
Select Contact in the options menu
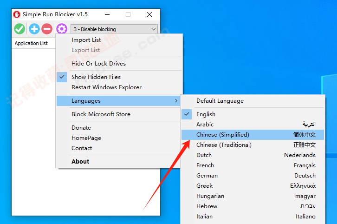(x=118, y=148)
